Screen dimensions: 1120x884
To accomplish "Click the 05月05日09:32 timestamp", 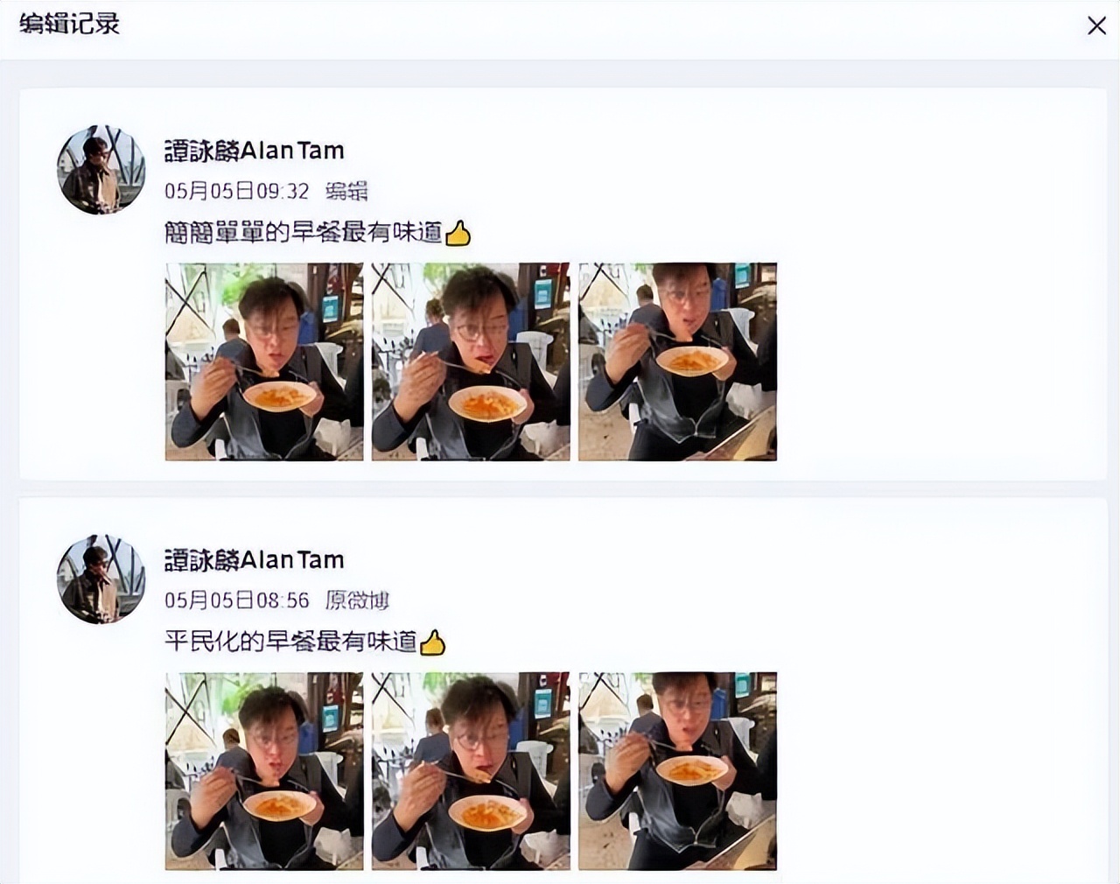I will coord(237,191).
